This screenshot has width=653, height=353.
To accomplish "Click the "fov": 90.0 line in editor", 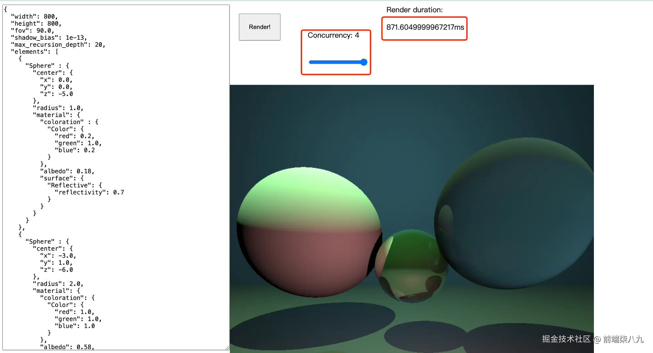I will pyautogui.click(x=33, y=31).
